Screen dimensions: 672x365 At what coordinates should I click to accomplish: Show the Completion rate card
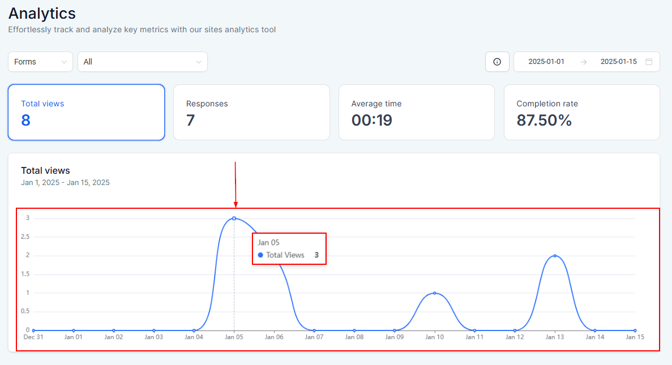point(581,112)
